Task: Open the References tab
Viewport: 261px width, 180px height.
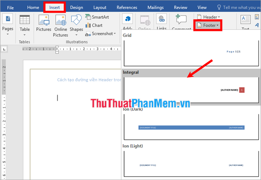Action: click(127, 7)
